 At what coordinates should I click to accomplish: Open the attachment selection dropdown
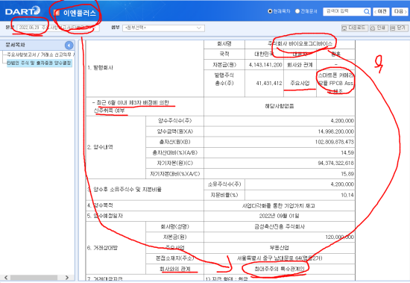point(163,28)
